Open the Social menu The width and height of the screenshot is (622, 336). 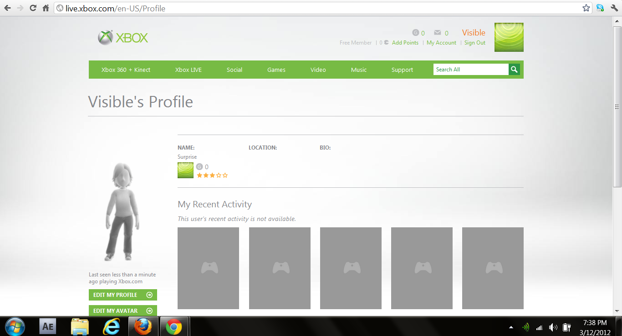pos(235,70)
